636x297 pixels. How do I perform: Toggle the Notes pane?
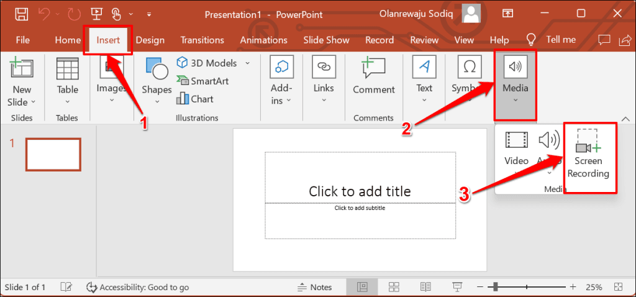coord(315,287)
